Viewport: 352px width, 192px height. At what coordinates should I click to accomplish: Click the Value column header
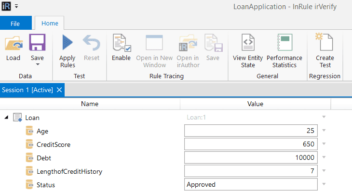255,104
